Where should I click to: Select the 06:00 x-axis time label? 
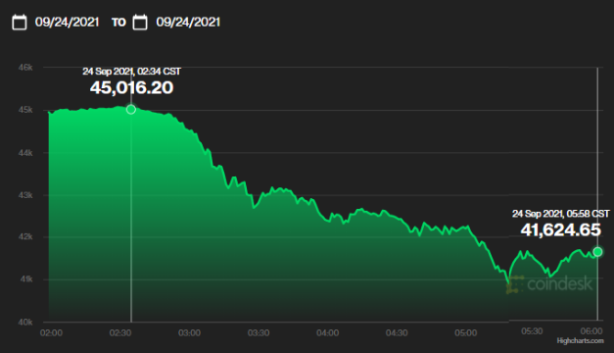coord(591,331)
